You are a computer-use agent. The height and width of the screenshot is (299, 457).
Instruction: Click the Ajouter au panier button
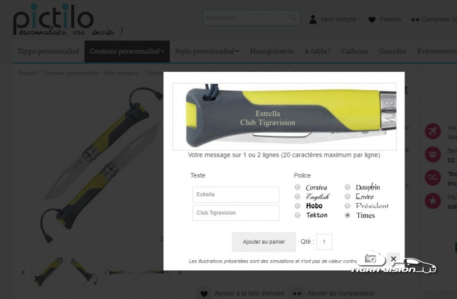point(264,241)
